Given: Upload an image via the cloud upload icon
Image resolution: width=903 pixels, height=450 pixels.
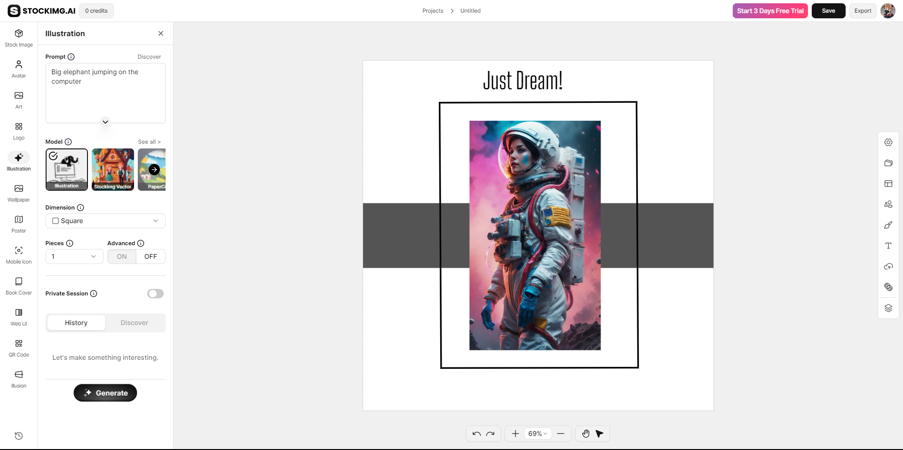Looking at the screenshot, I should (x=888, y=266).
